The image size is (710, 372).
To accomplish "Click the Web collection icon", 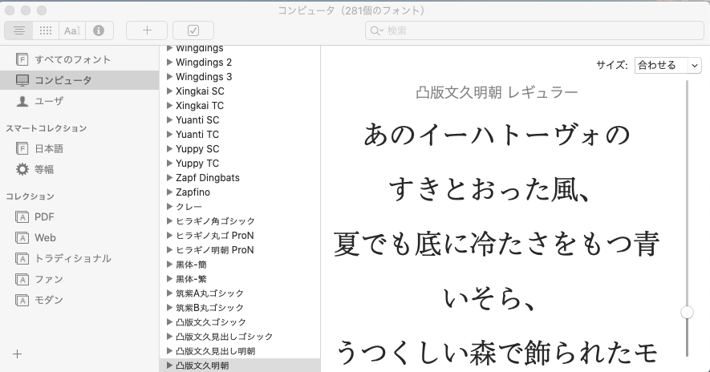I will click(x=22, y=238).
